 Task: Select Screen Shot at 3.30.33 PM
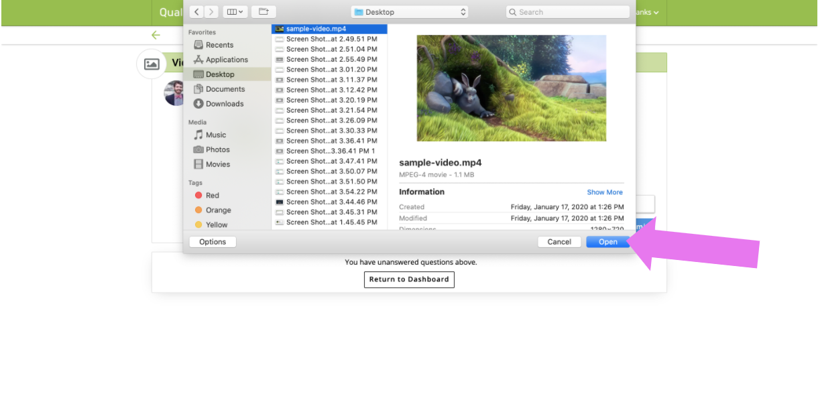pos(329,130)
